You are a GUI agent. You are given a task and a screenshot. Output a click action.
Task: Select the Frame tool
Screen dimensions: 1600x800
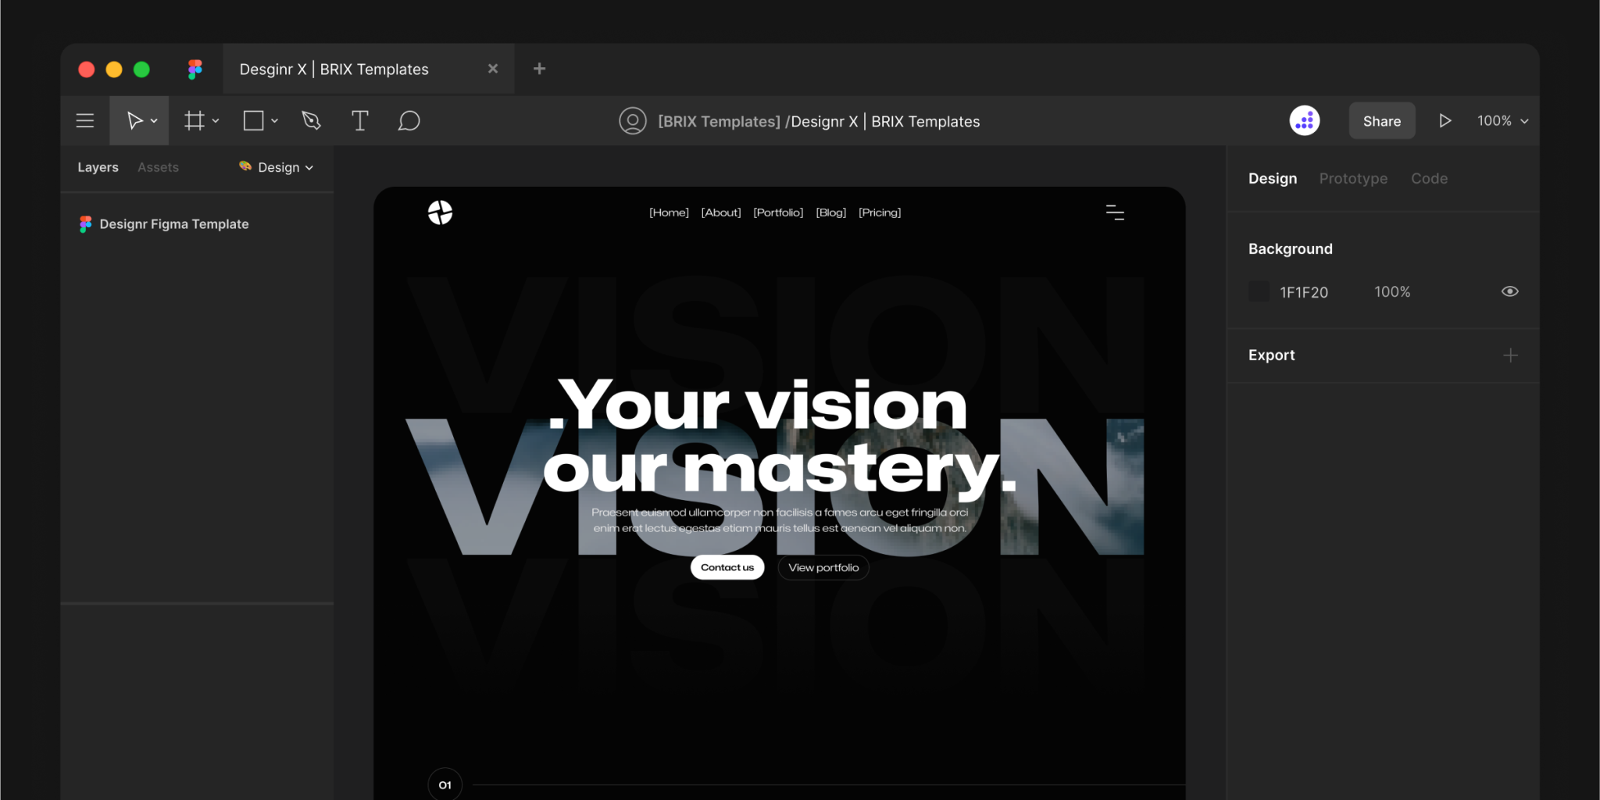coord(194,120)
